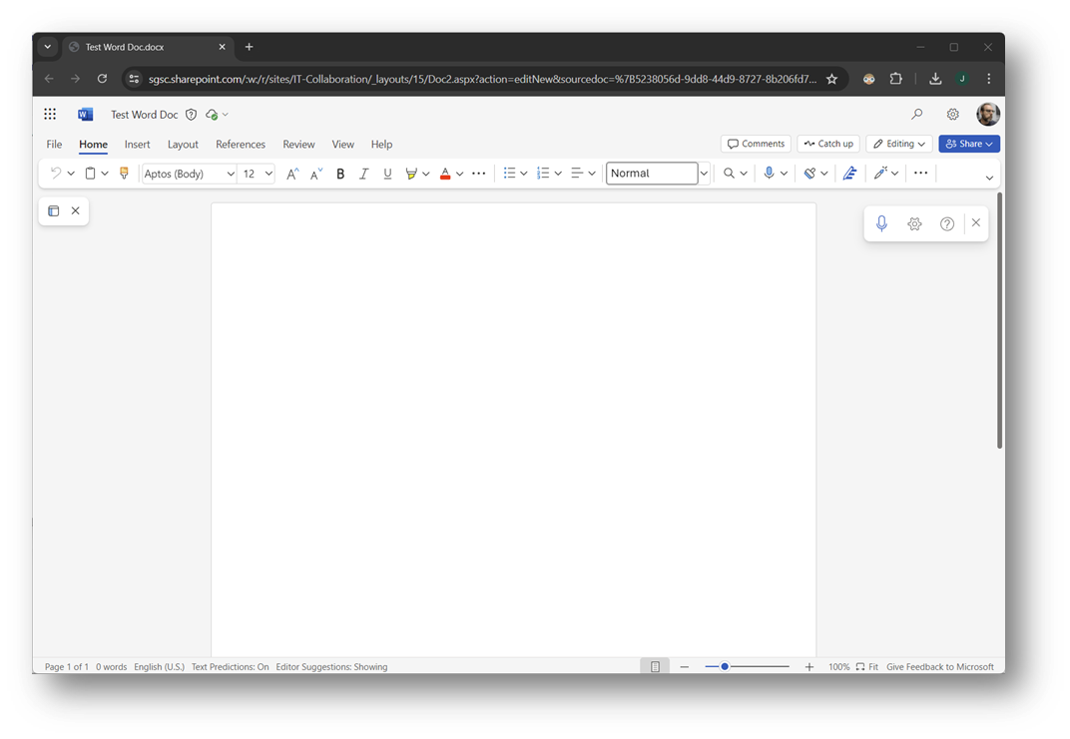Open the app launcher waffle icon
1070x739 pixels.
point(50,115)
